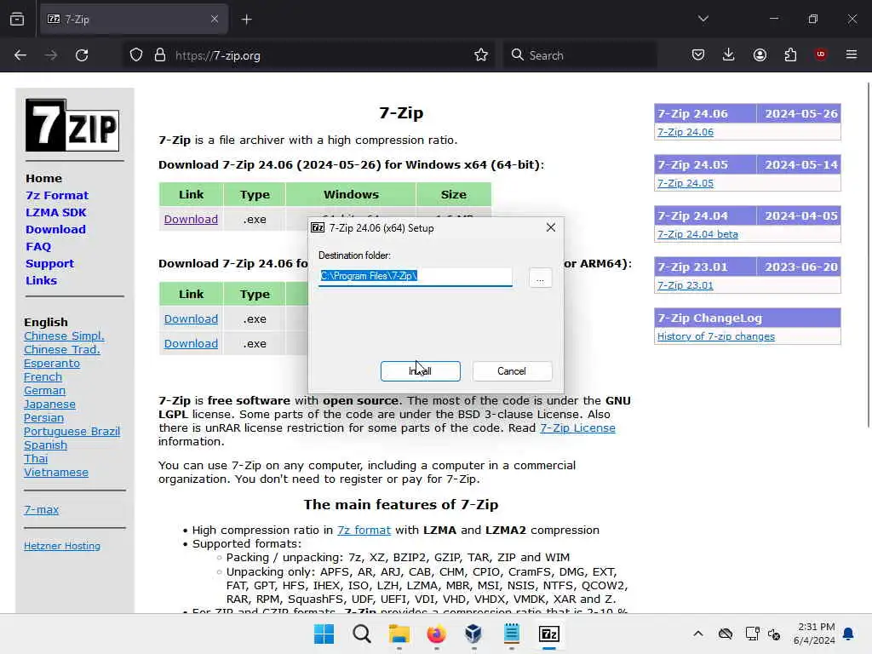Open the FAQ sidebar link

tap(37, 246)
